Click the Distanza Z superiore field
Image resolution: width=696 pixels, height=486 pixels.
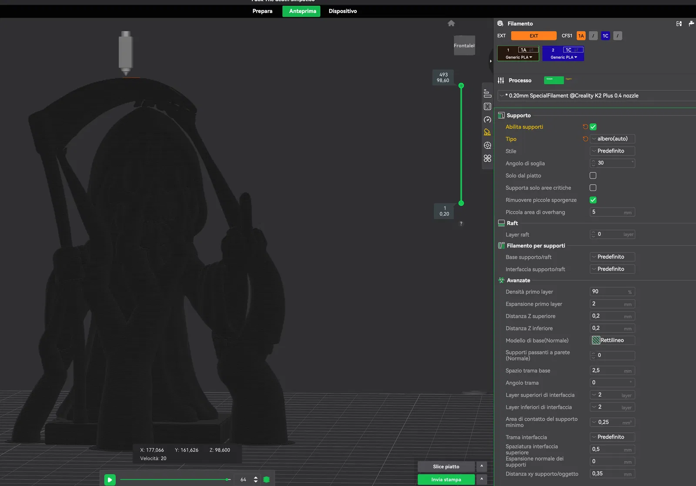tap(612, 316)
